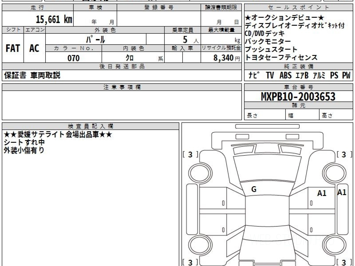Select the PW equipment label

pos(346,75)
